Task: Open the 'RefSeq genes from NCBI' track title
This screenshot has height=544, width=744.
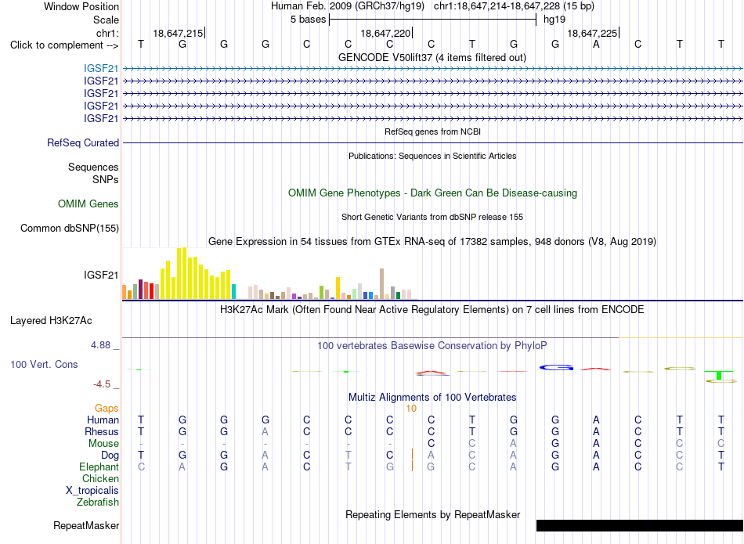Action: point(432,131)
